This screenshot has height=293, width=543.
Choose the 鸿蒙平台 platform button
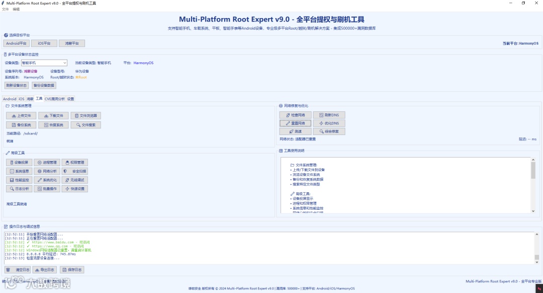click(x=72, y=43)
